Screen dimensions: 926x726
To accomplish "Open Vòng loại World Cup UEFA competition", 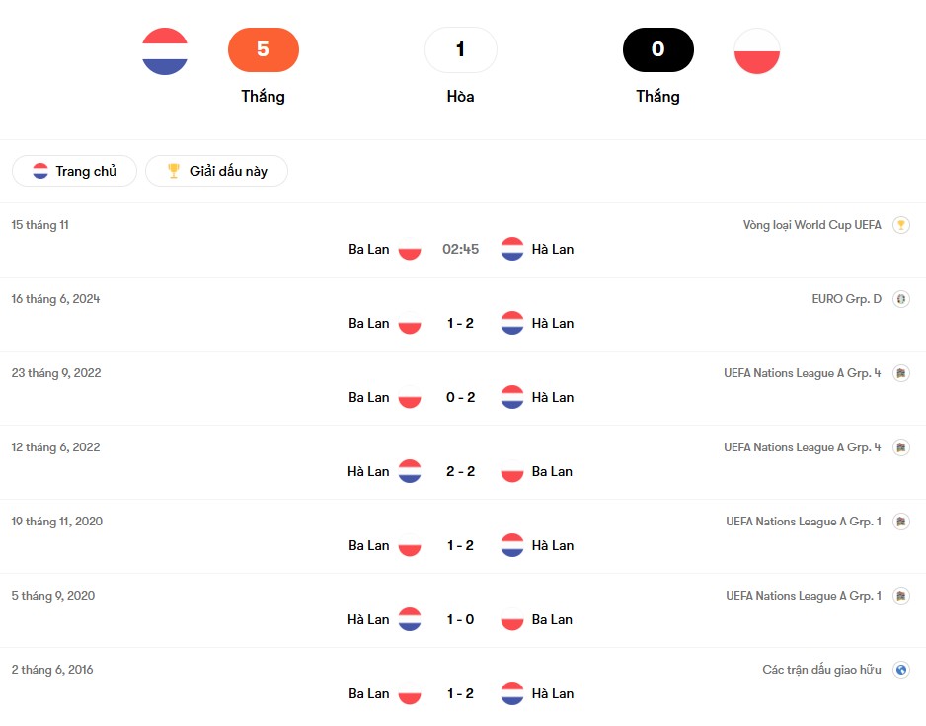I will (812, 225).
